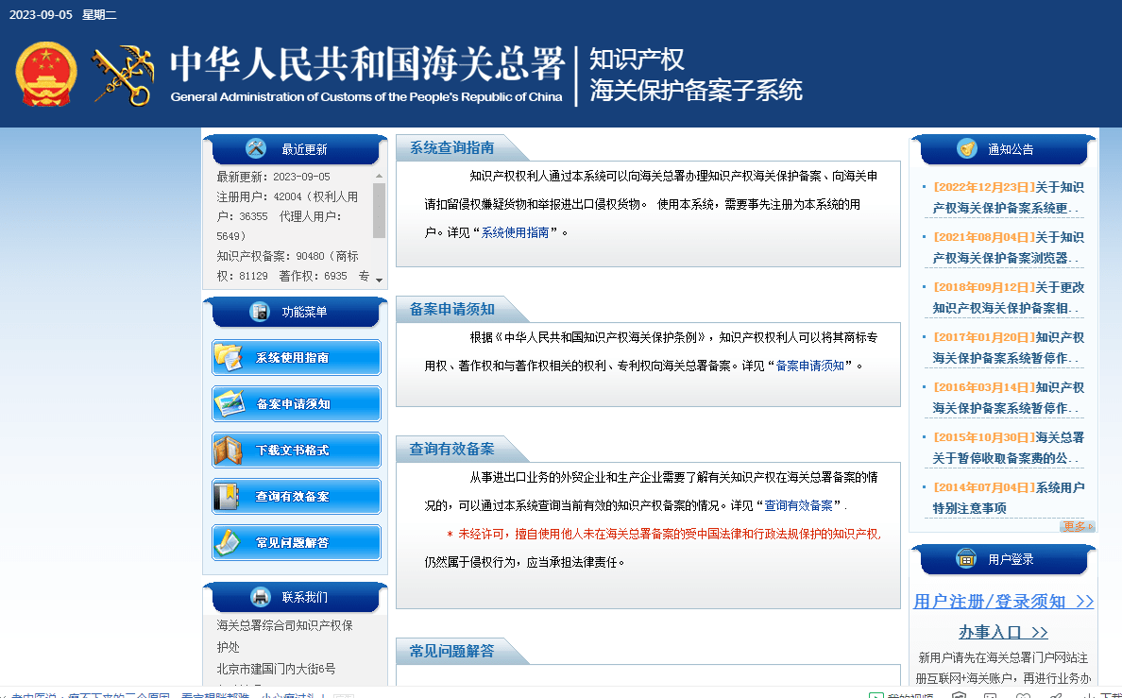Click the 最近更新 panel heading
Viewport: 1122px width, 698px height.
coord(304,149)
